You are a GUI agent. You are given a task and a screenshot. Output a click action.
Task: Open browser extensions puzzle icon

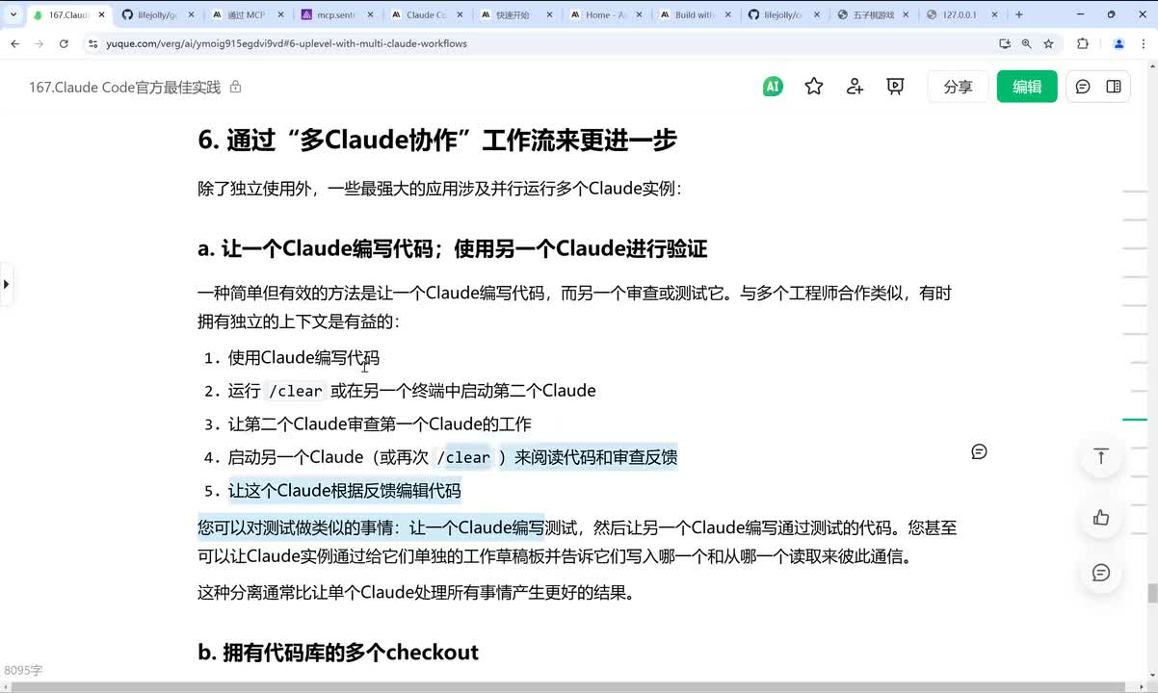(1083, 43)
